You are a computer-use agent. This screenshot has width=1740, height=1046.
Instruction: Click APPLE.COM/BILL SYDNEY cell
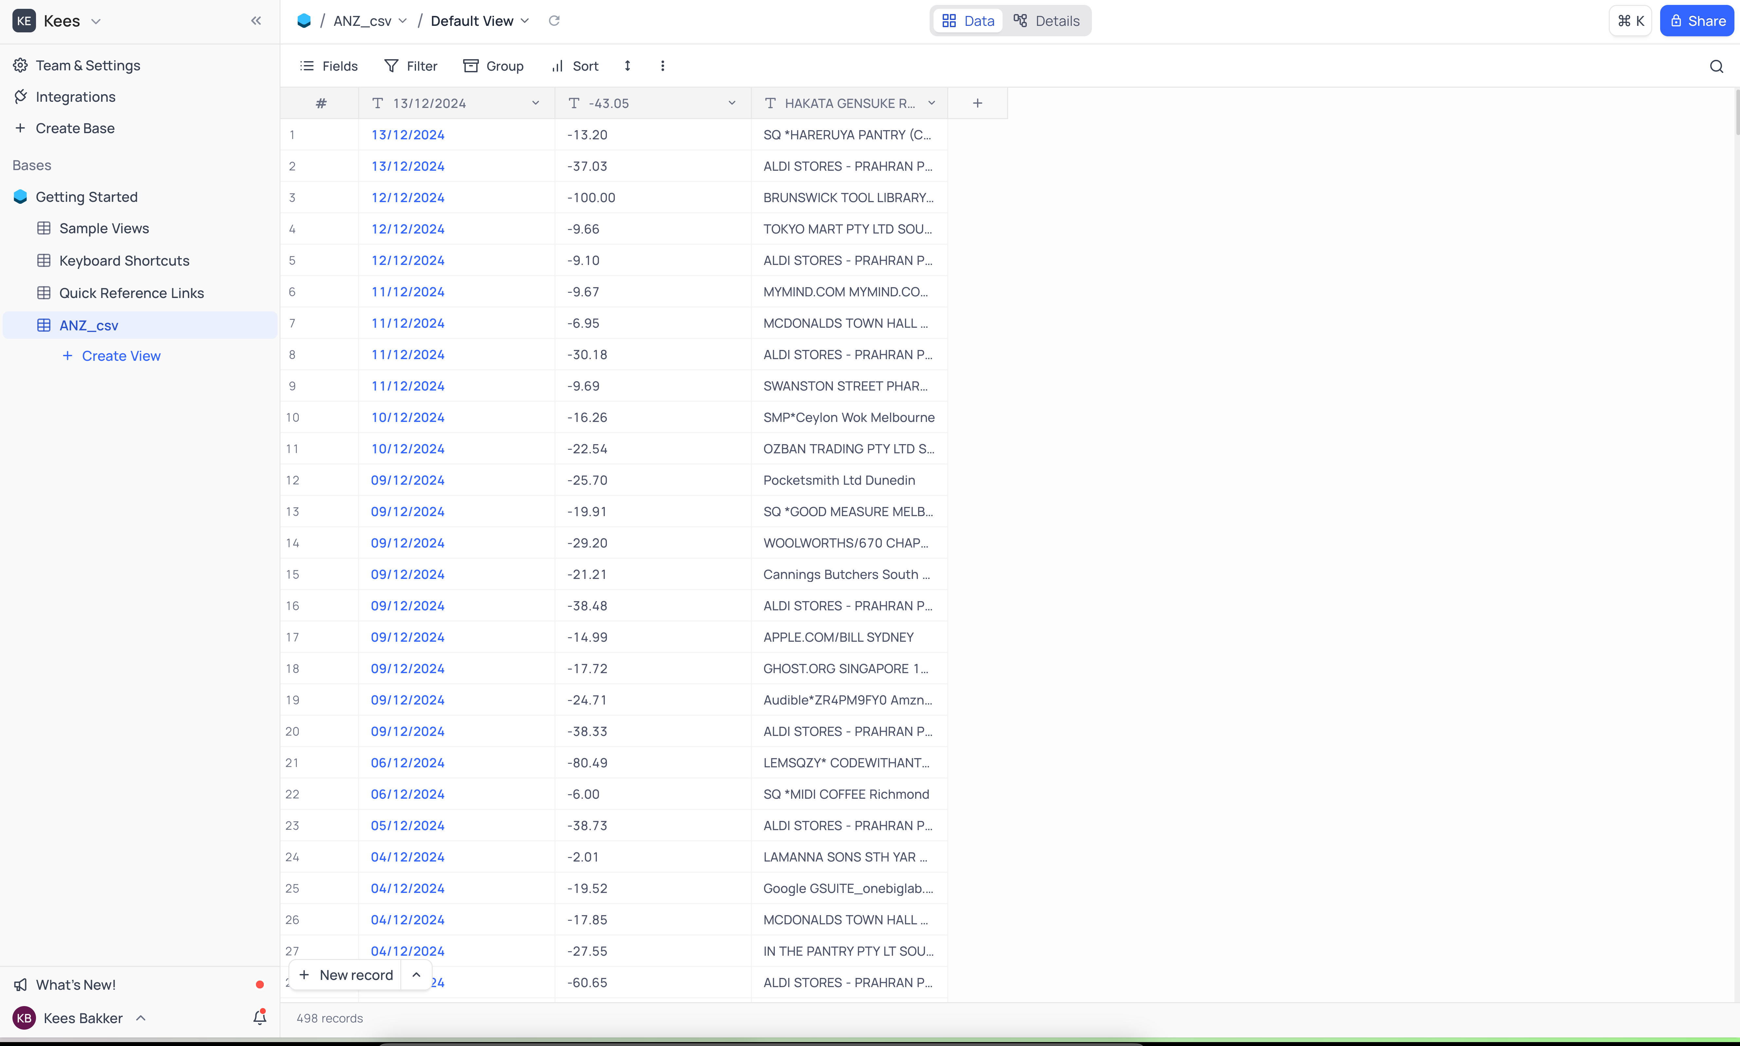(x=849, y=637)
